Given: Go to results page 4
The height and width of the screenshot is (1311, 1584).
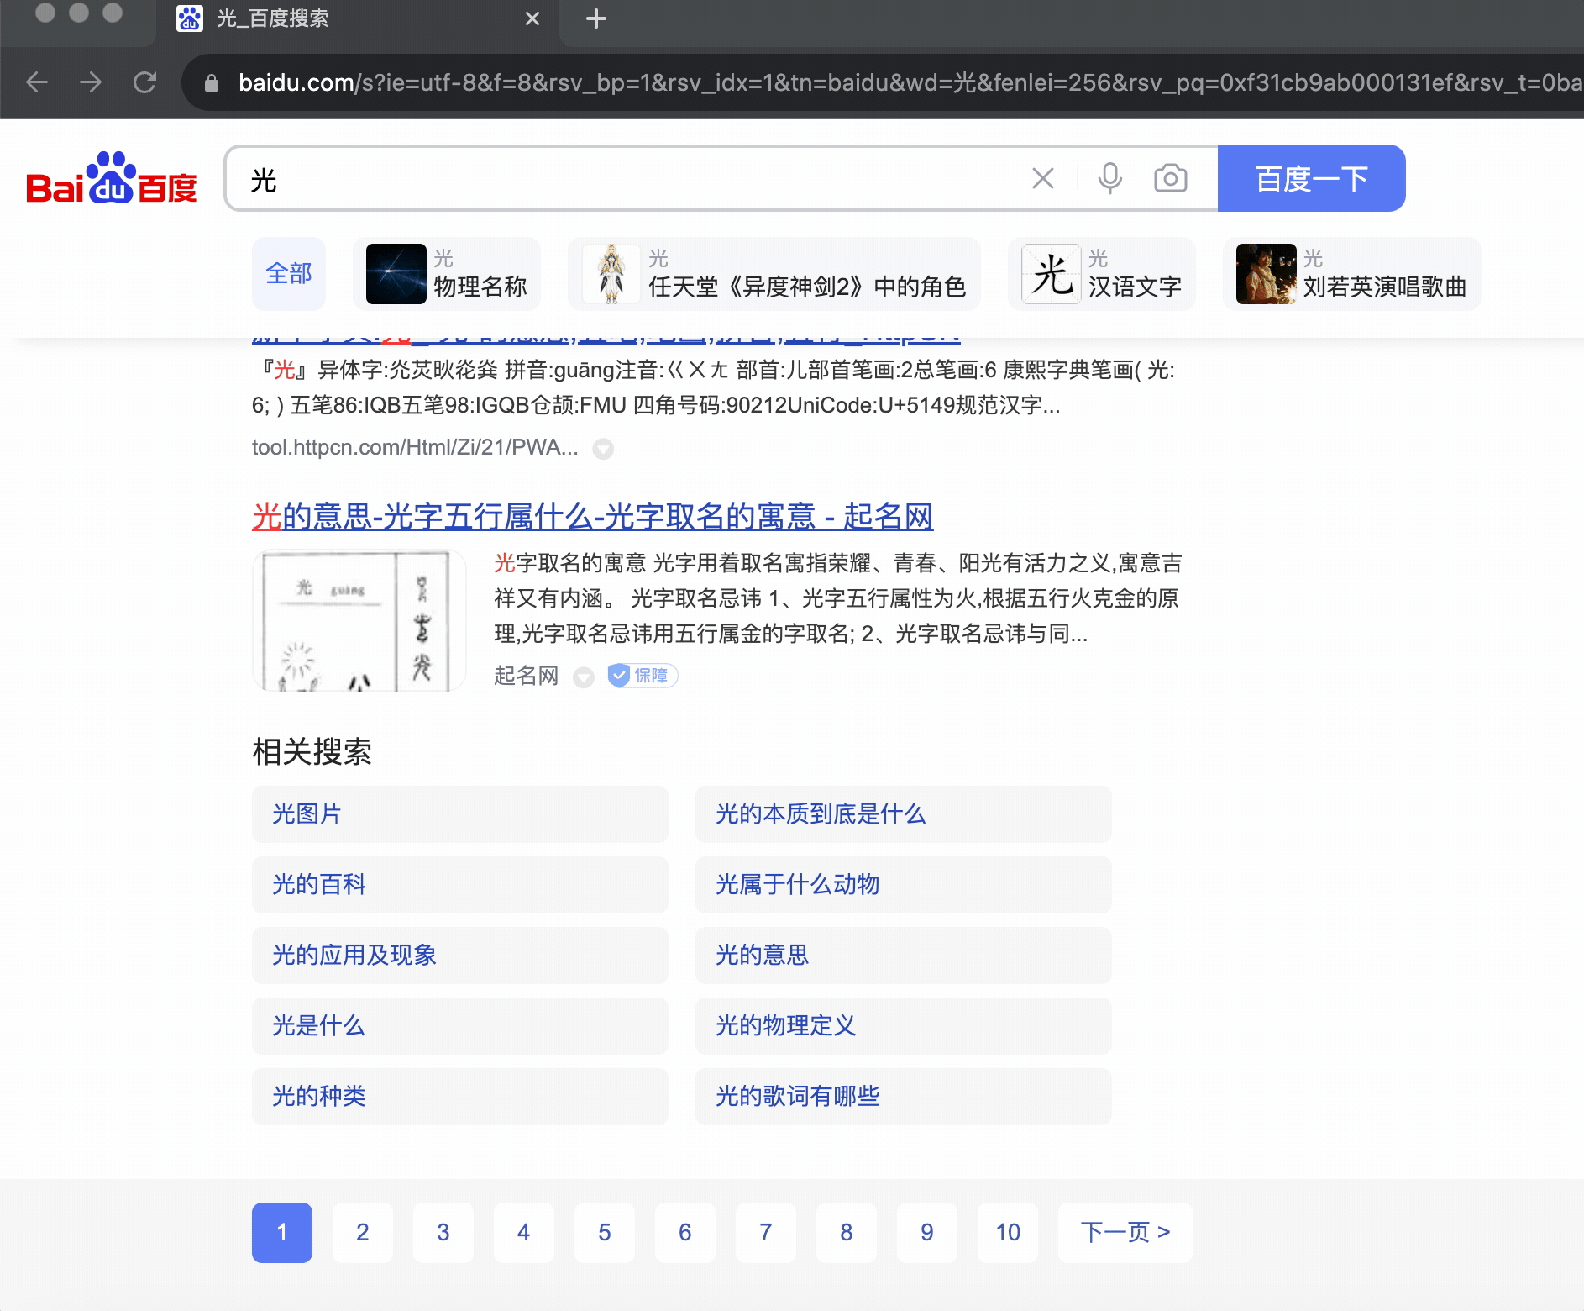Looking at the screenshot, I should (x=524, y=1233).
